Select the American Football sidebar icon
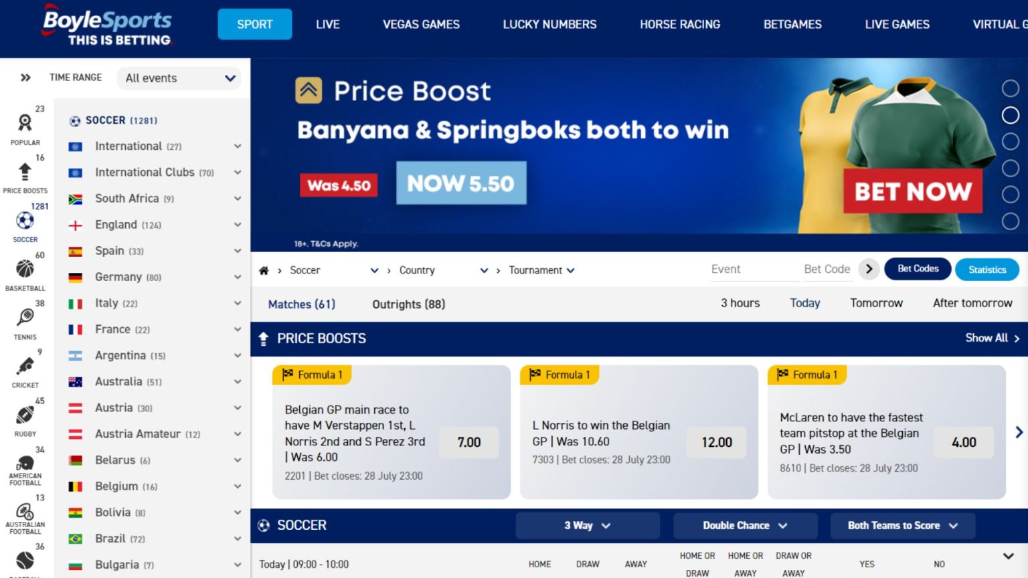The height and width of the screenshot is (578, 1028). pyautogui.click(x=25, y=463)
